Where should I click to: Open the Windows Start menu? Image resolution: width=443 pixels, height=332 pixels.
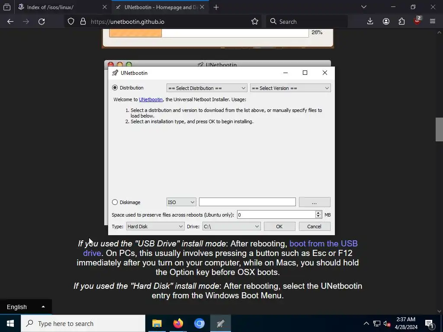pos(10,323)
